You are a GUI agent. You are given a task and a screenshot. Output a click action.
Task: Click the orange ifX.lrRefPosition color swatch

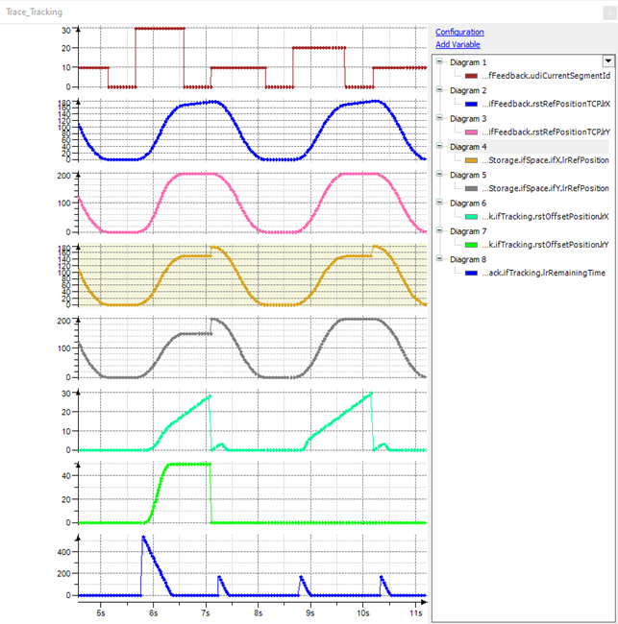471,160
